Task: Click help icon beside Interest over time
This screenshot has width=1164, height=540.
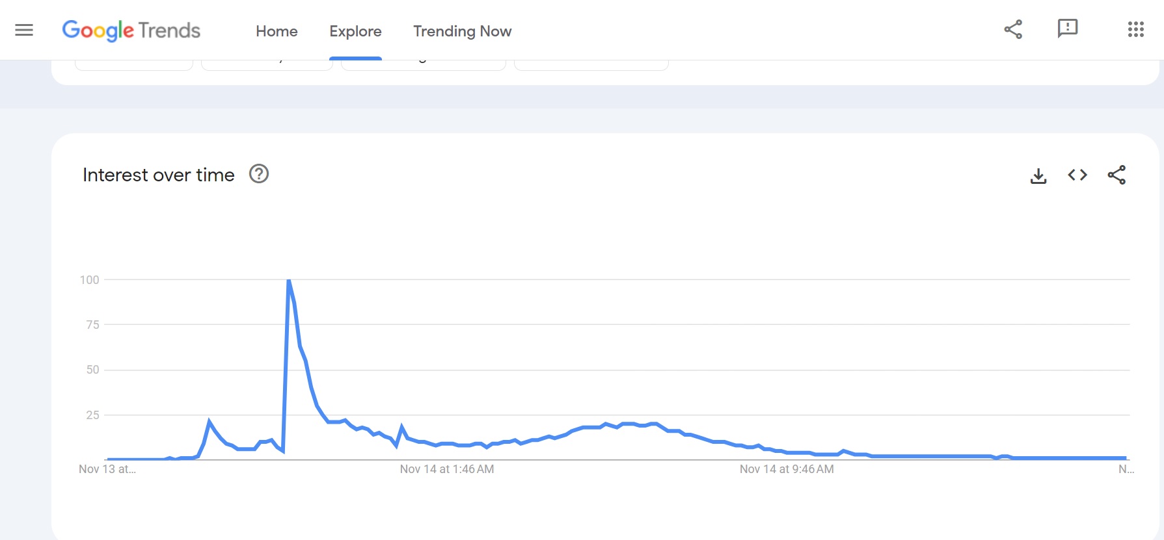Action: 259,174
